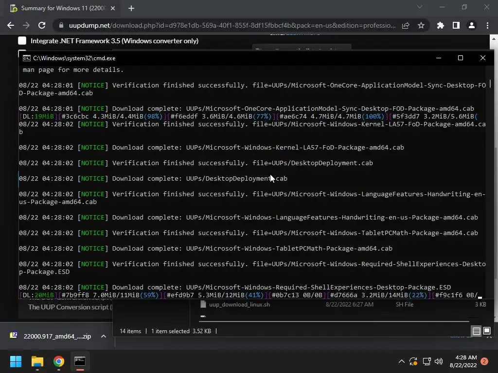Click the SH File type cell
Screen dimensions: 498x373
(404, 305)
